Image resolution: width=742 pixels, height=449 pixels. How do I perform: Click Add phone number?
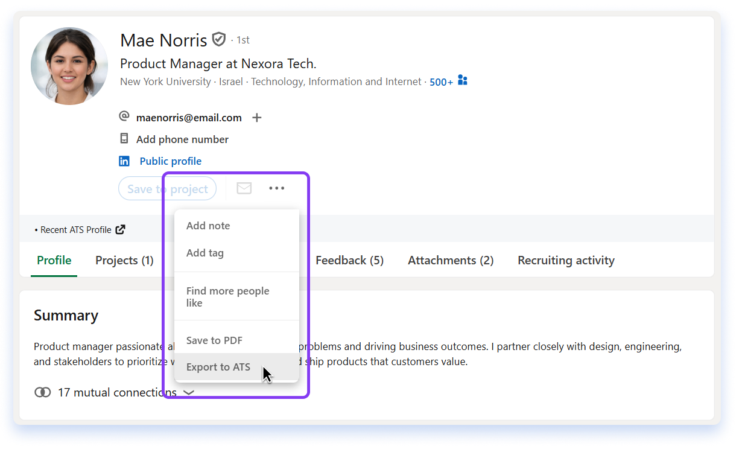pyautogui.click(x=182, y=139)
